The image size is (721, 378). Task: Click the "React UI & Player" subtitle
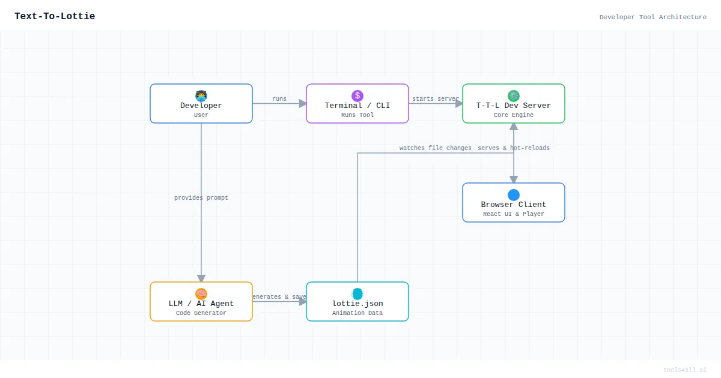[x=514, y=214]
